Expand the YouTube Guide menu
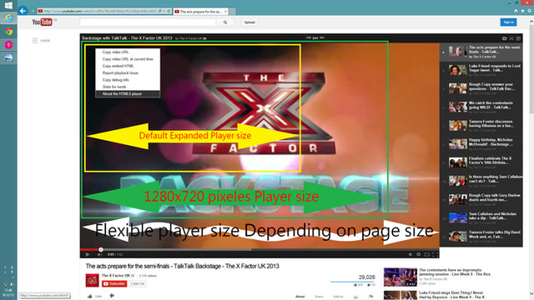 [41, 41]
